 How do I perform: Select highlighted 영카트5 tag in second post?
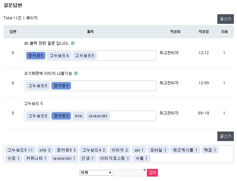[61, 86]
